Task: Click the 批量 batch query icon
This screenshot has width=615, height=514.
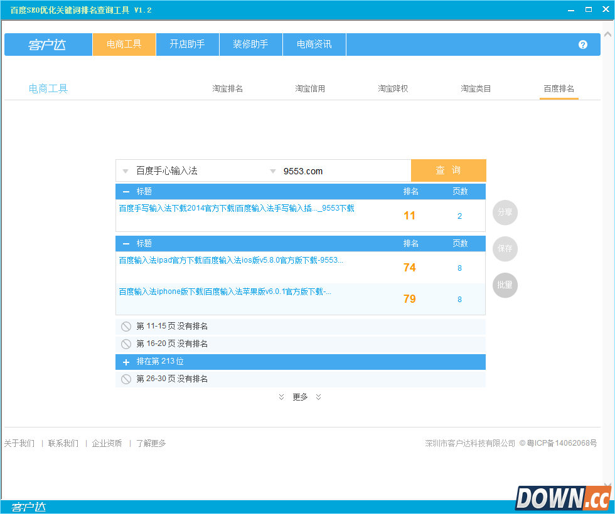Action: 505,285
